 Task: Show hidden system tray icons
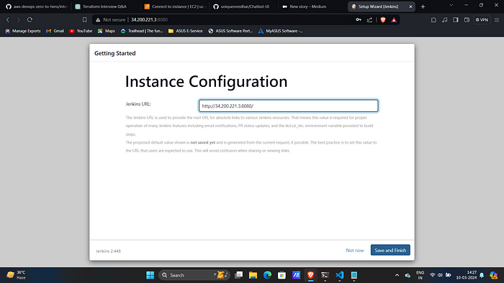(397, 275)
